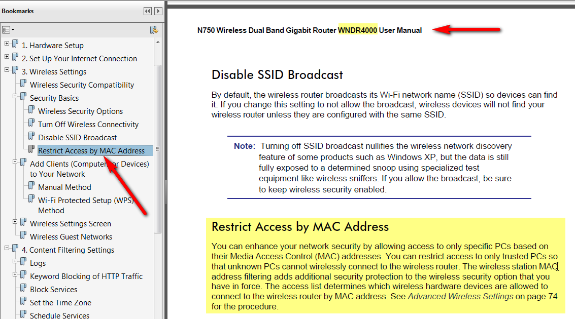Jump to the Manual Method bookmark
Viewport: 575px width, 319px height.
pyautogui.click(x=64, y=187)
